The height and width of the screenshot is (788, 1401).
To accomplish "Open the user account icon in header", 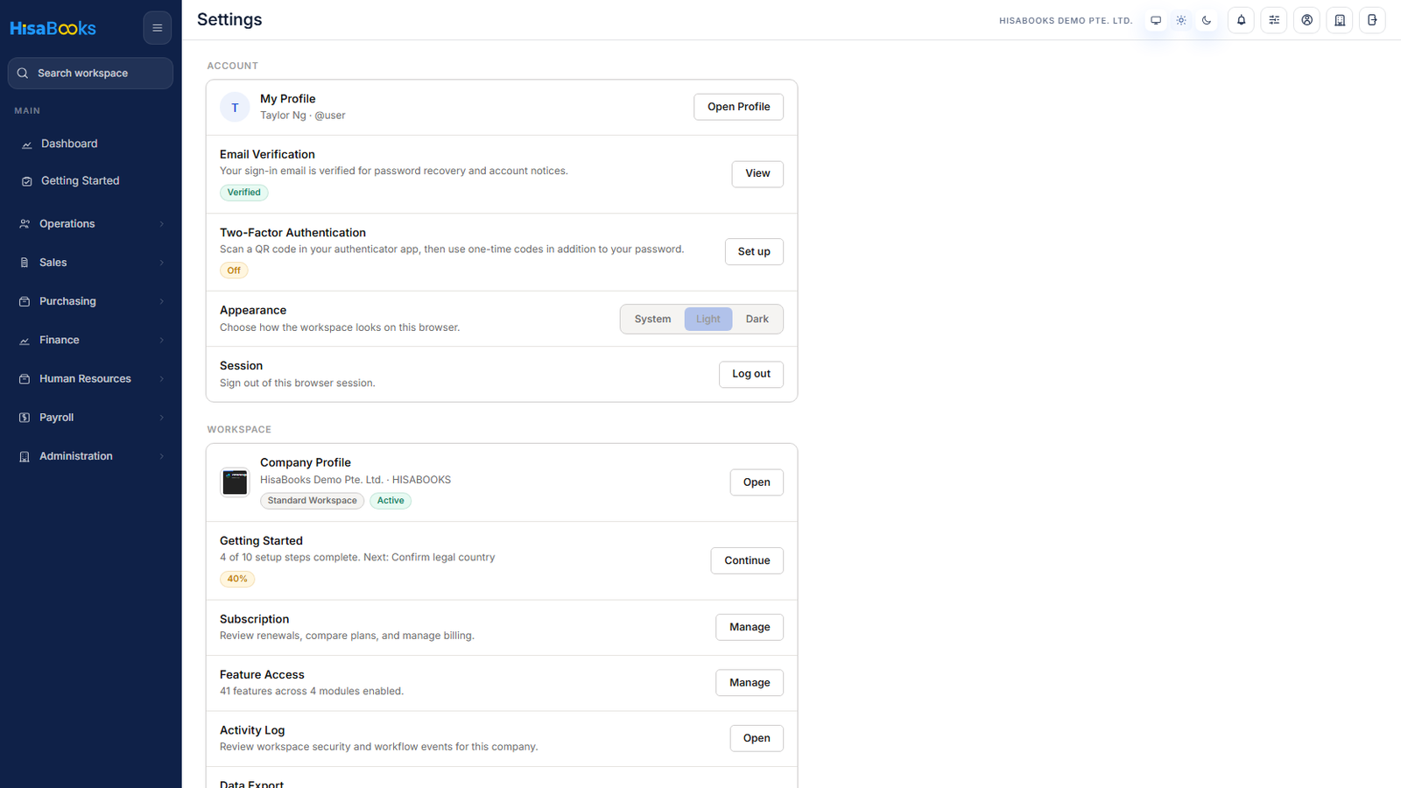I will (1306, 20).
